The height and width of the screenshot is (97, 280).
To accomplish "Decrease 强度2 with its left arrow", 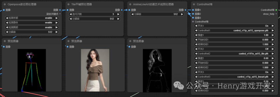I will tap(196, 58).
